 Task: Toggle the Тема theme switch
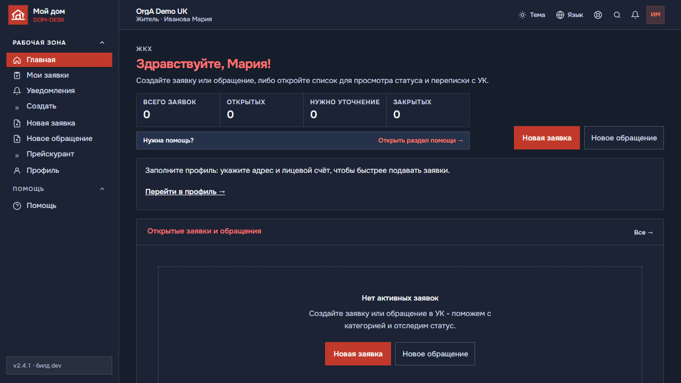[532, 15]
